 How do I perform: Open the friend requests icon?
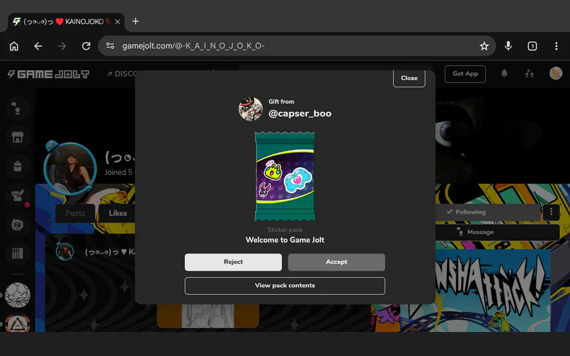click(x=529, y=74)
